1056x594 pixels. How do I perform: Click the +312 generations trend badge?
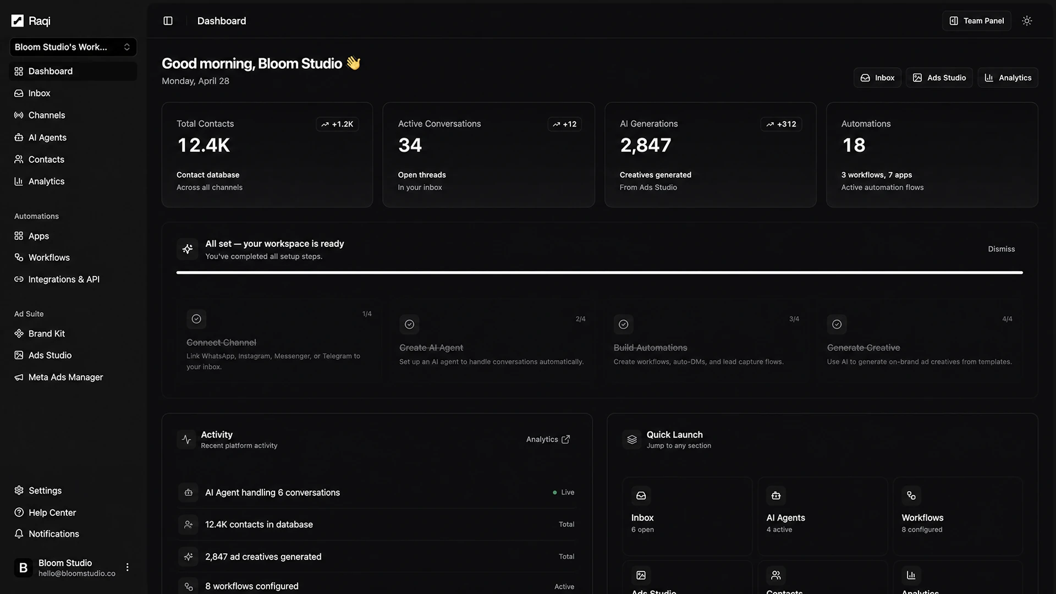[x=781, y=124]
